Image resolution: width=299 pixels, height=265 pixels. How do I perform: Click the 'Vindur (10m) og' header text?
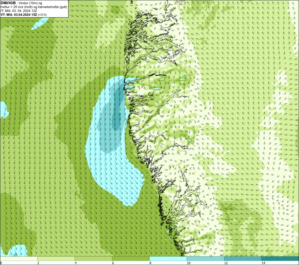(x=31, y=3)
